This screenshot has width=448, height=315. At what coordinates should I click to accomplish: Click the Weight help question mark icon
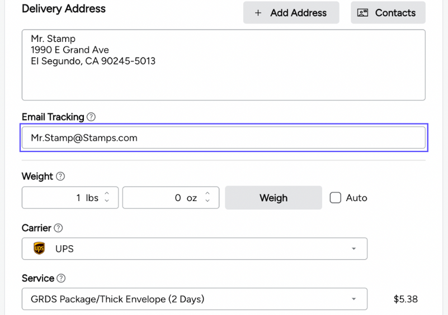click(60, 176)
